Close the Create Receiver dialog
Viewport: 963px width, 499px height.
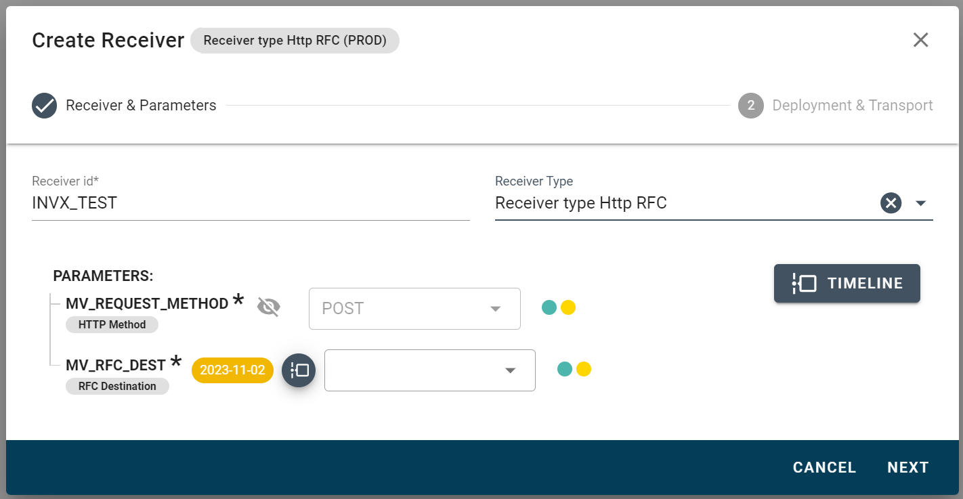pos(920,40)
